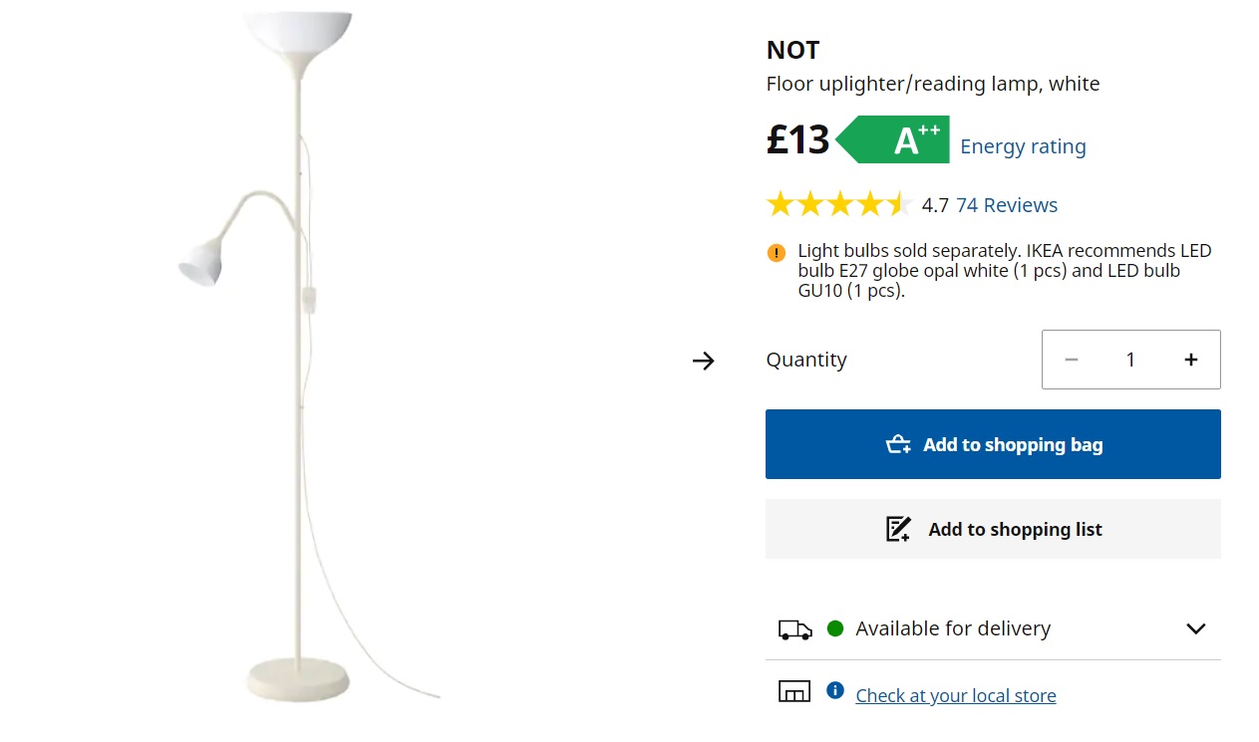Select the quantity number field
The image size is (1259, 742).
(1130, 360)
